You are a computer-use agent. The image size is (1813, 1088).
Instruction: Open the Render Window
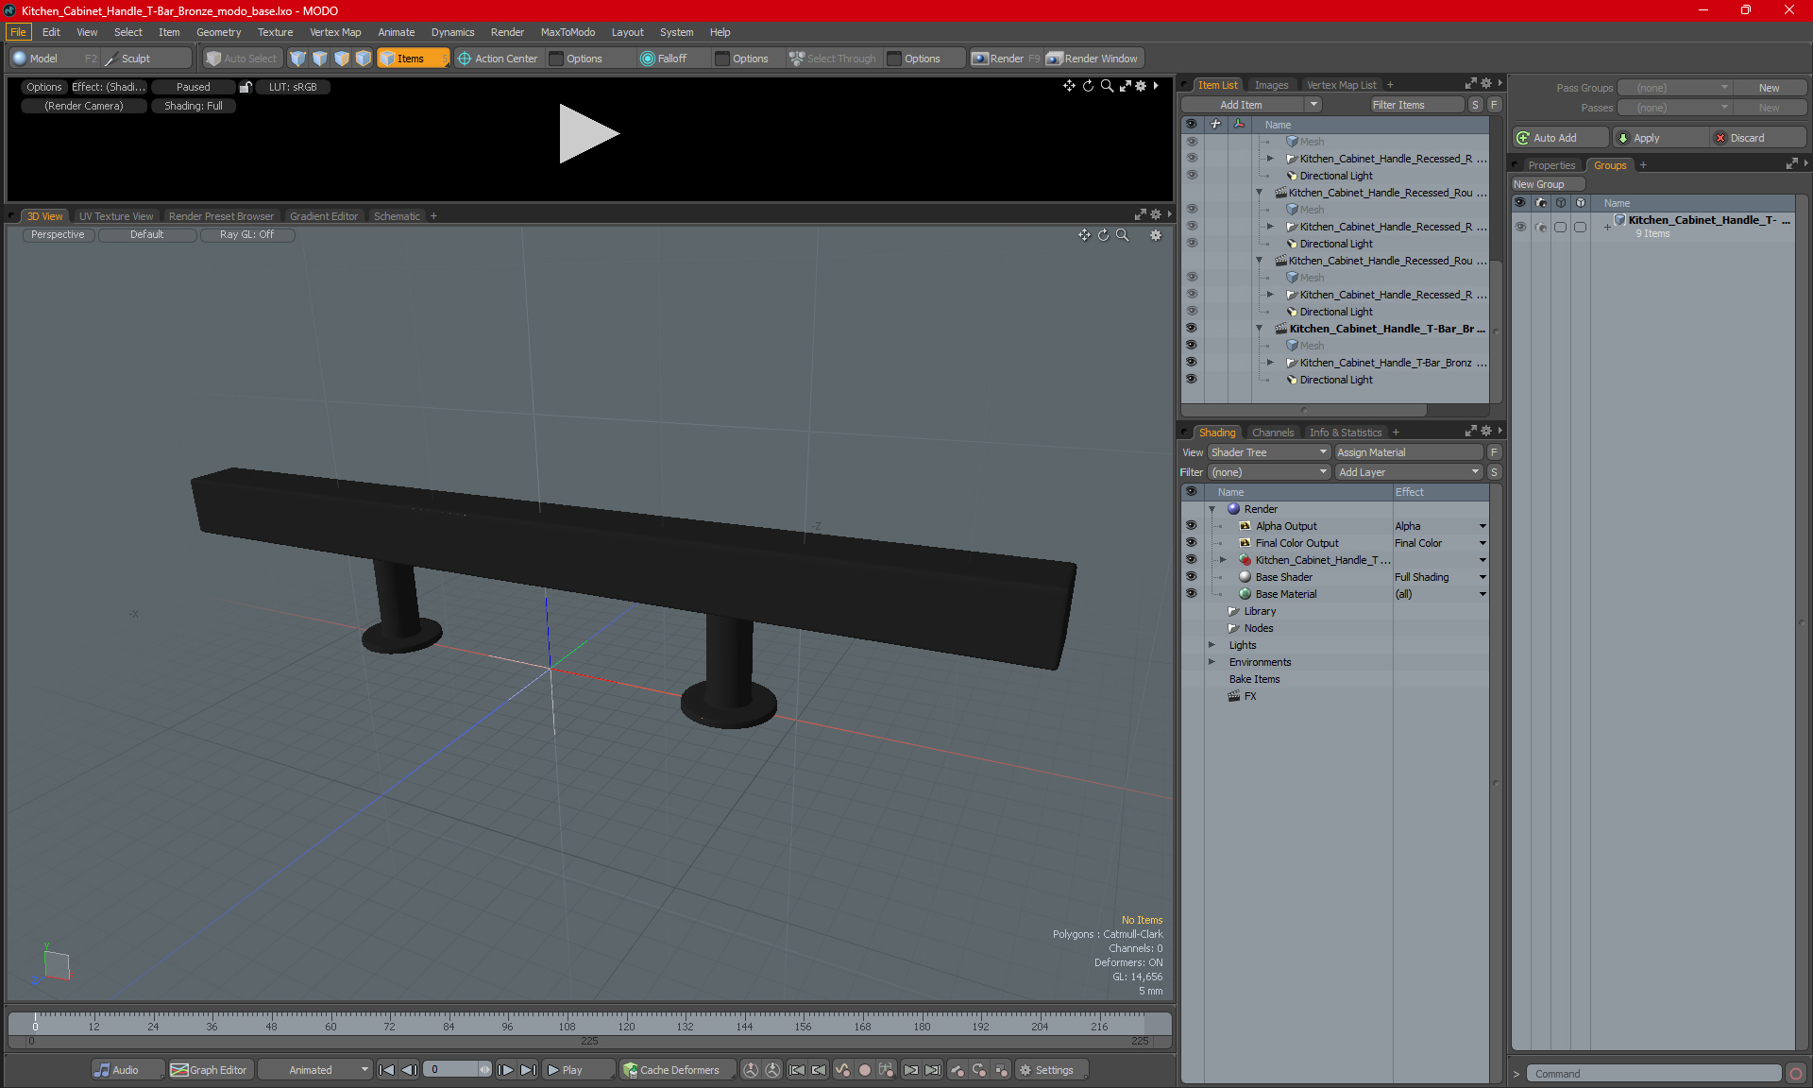(x=1093, y=59)
